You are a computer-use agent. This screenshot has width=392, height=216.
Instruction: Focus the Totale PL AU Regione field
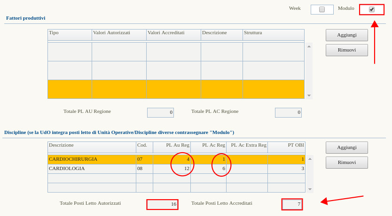point(160,112)
